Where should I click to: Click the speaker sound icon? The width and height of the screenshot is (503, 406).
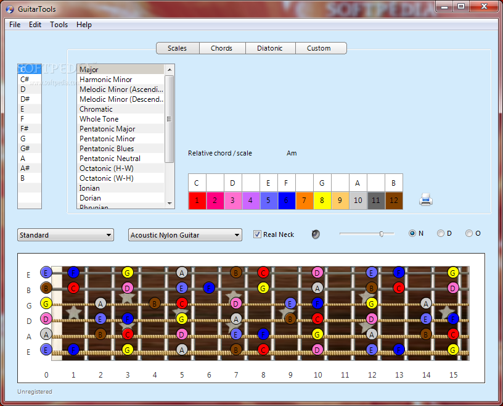316,234
